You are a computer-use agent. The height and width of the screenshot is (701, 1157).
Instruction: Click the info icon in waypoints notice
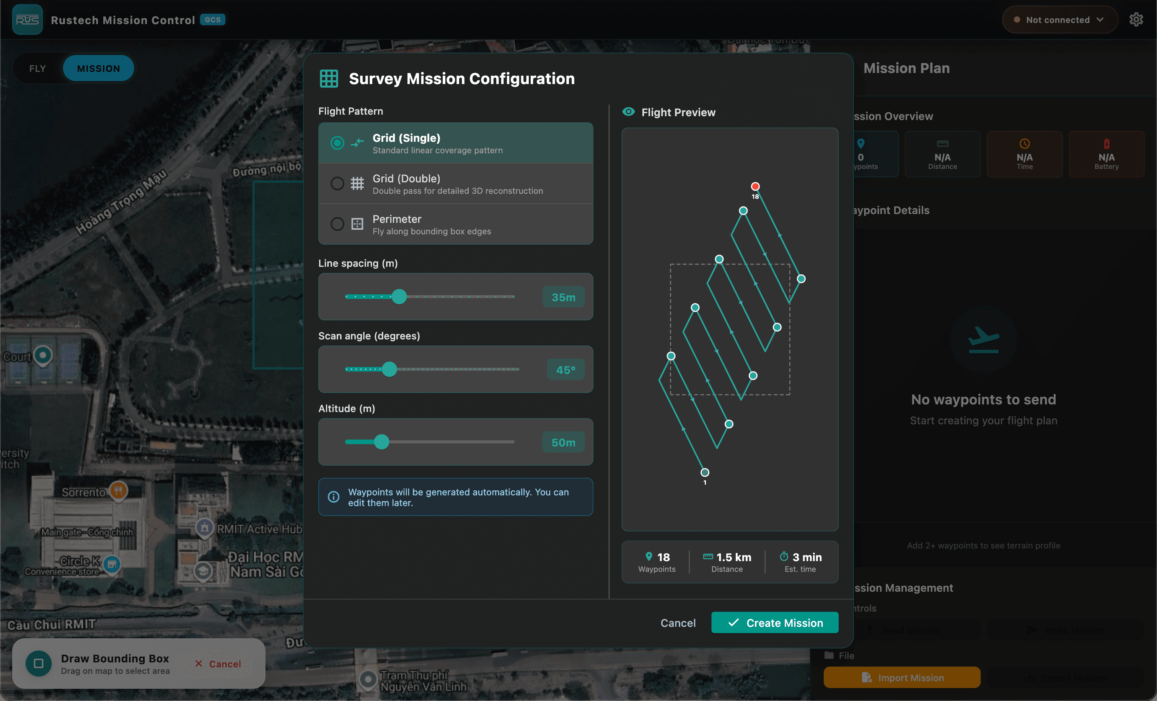tap(333, 497)
